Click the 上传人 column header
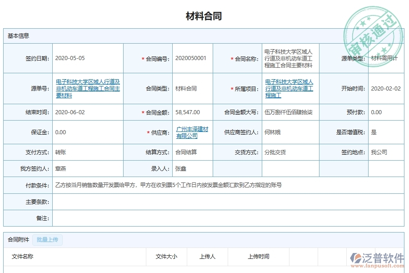The height and width of the screenshot is (273, 409). point(207,257)
